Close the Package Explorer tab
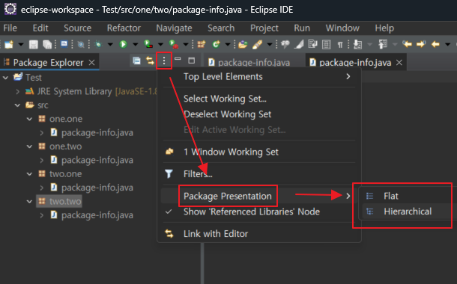Viewport: 457px width, 284px height. 91,63
